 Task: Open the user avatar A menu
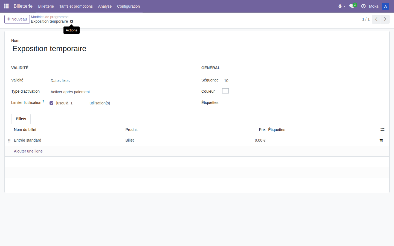tap(386, 6)
